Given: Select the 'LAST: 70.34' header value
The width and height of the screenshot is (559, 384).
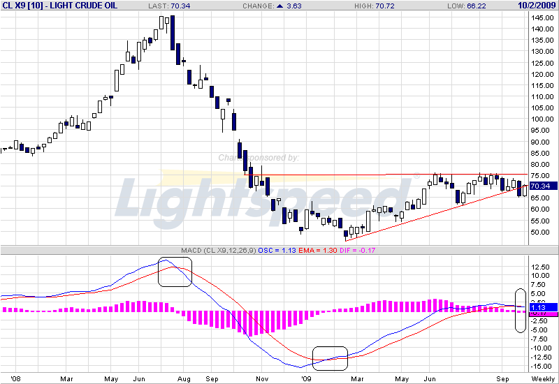Looking at the screenshot, I should pyautogui.click(x=169, y=6).
